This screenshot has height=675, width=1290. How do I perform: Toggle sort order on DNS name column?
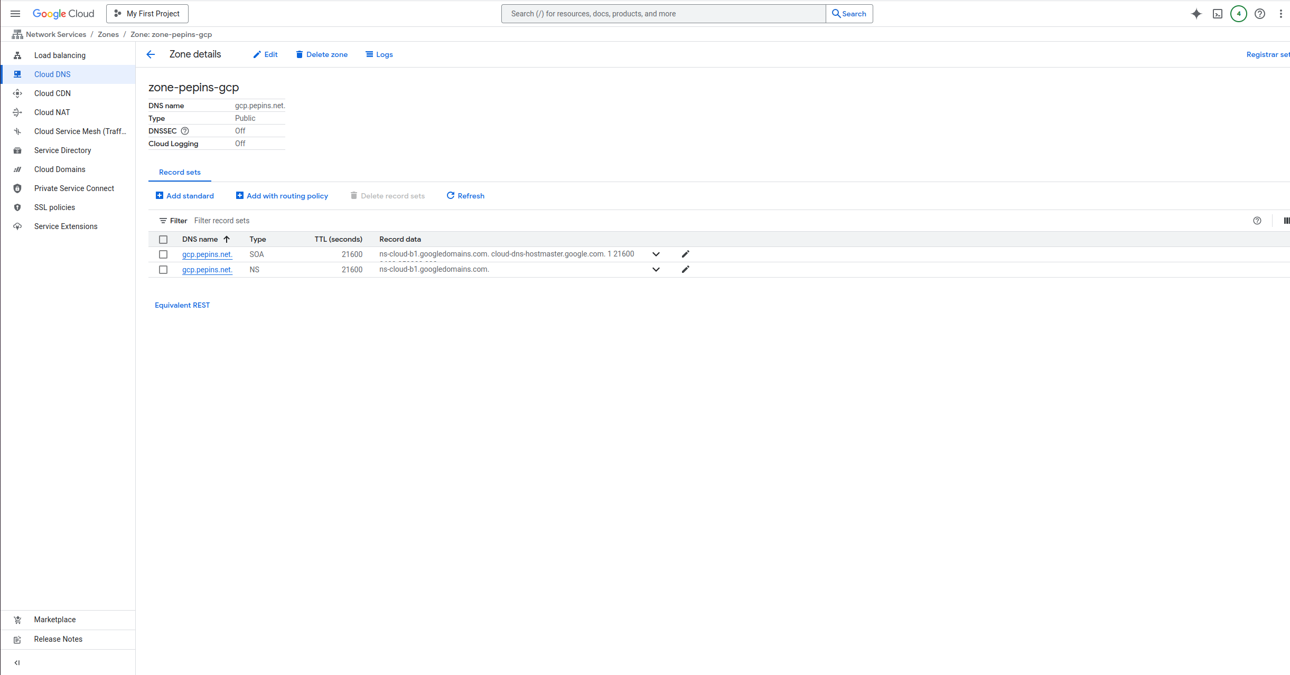pos(227,239)
